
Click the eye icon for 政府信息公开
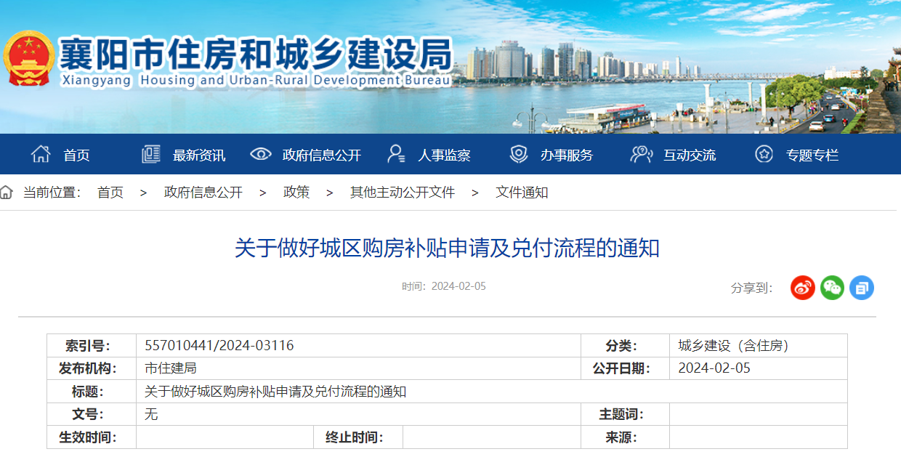(260, 154)
